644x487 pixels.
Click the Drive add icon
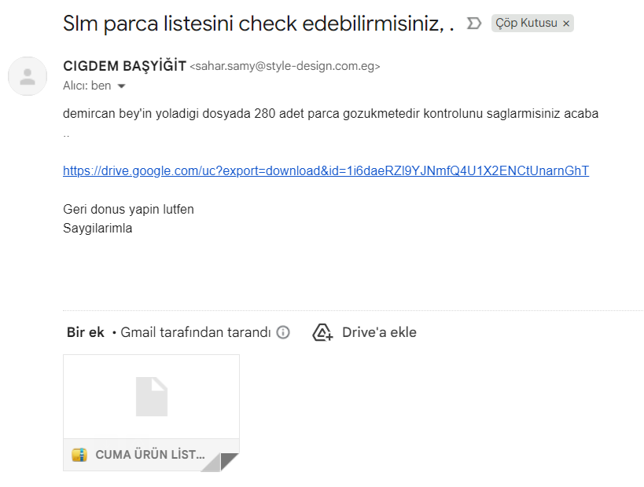(322, 332)
